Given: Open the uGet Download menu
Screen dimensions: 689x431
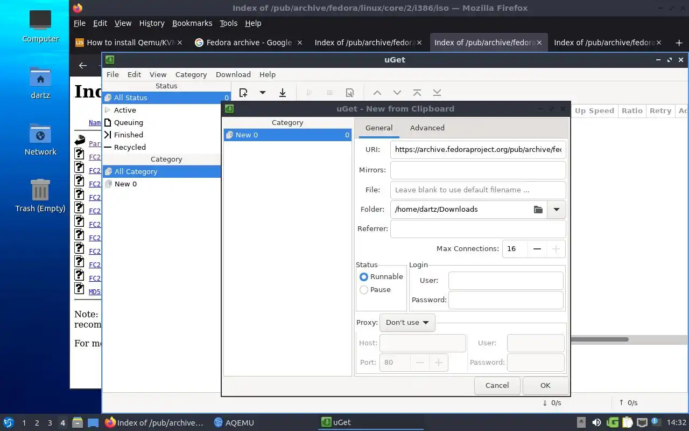Looking at the screenshot, I should click(233, 75).
